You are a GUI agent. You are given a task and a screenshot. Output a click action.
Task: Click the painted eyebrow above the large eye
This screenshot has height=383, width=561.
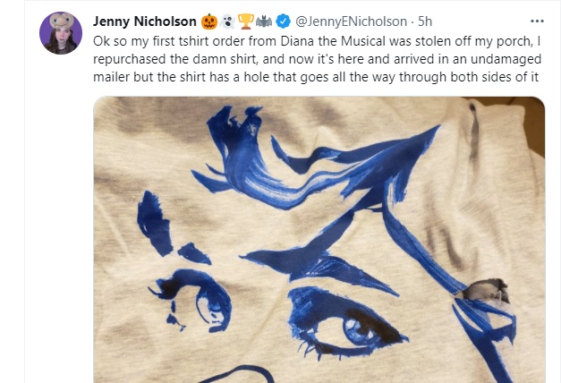[319, 267]
